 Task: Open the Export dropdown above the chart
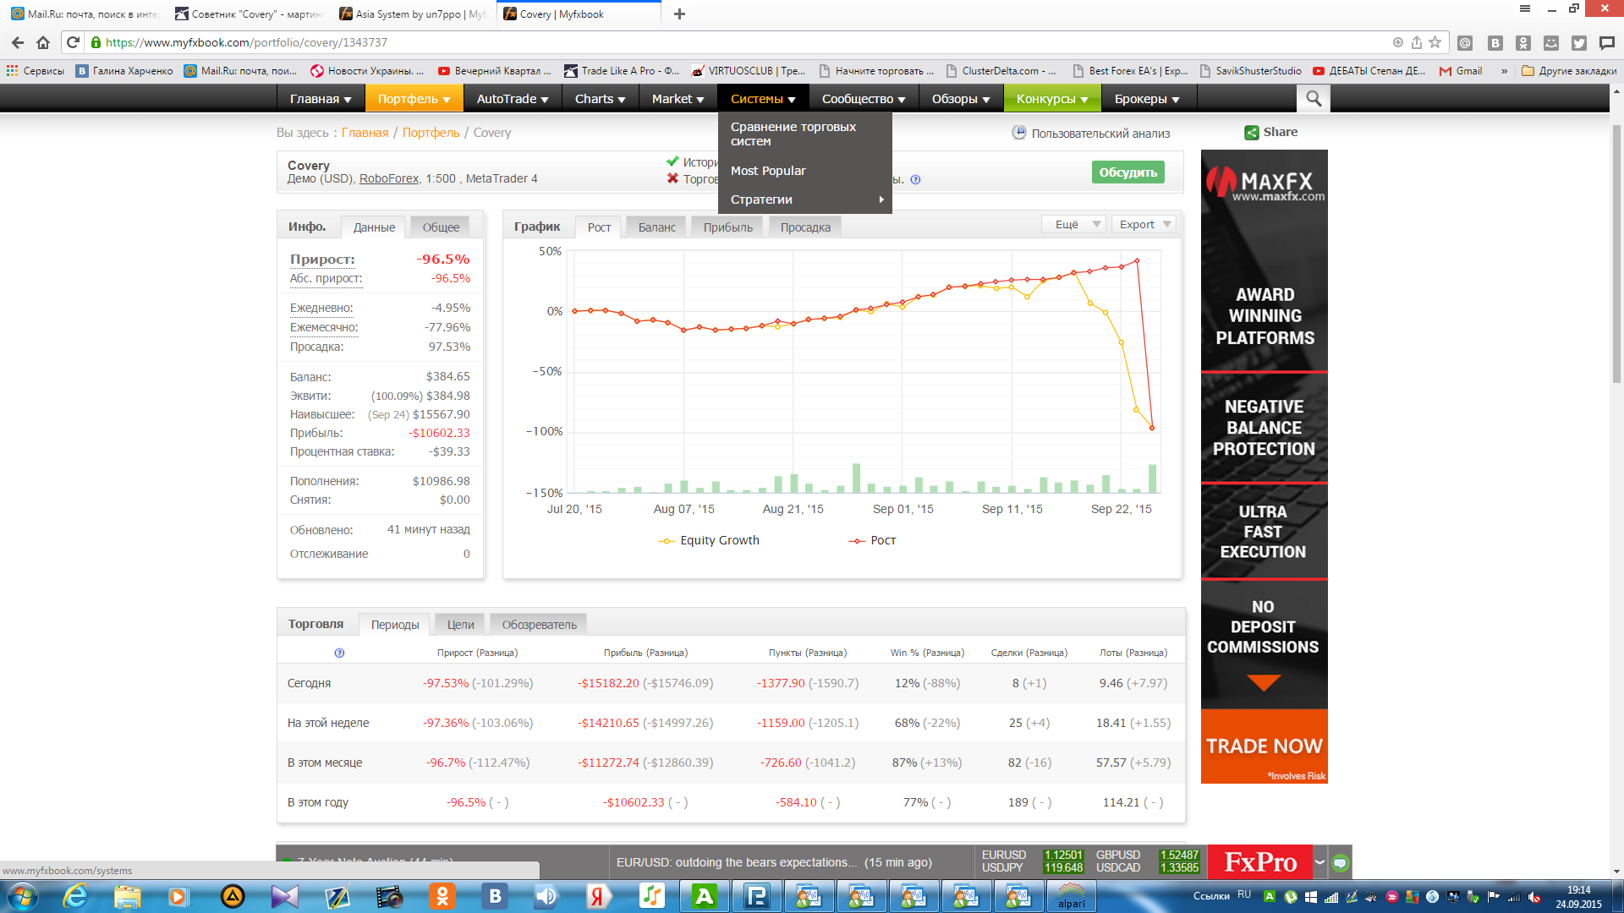(x=1144, y=224)
